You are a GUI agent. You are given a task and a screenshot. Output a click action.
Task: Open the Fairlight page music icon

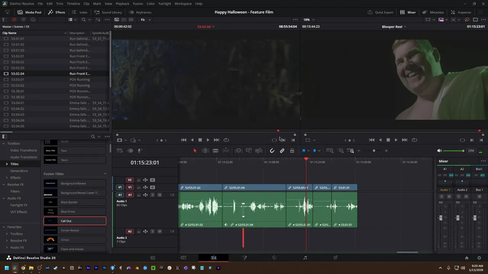[x=305, y=258]
